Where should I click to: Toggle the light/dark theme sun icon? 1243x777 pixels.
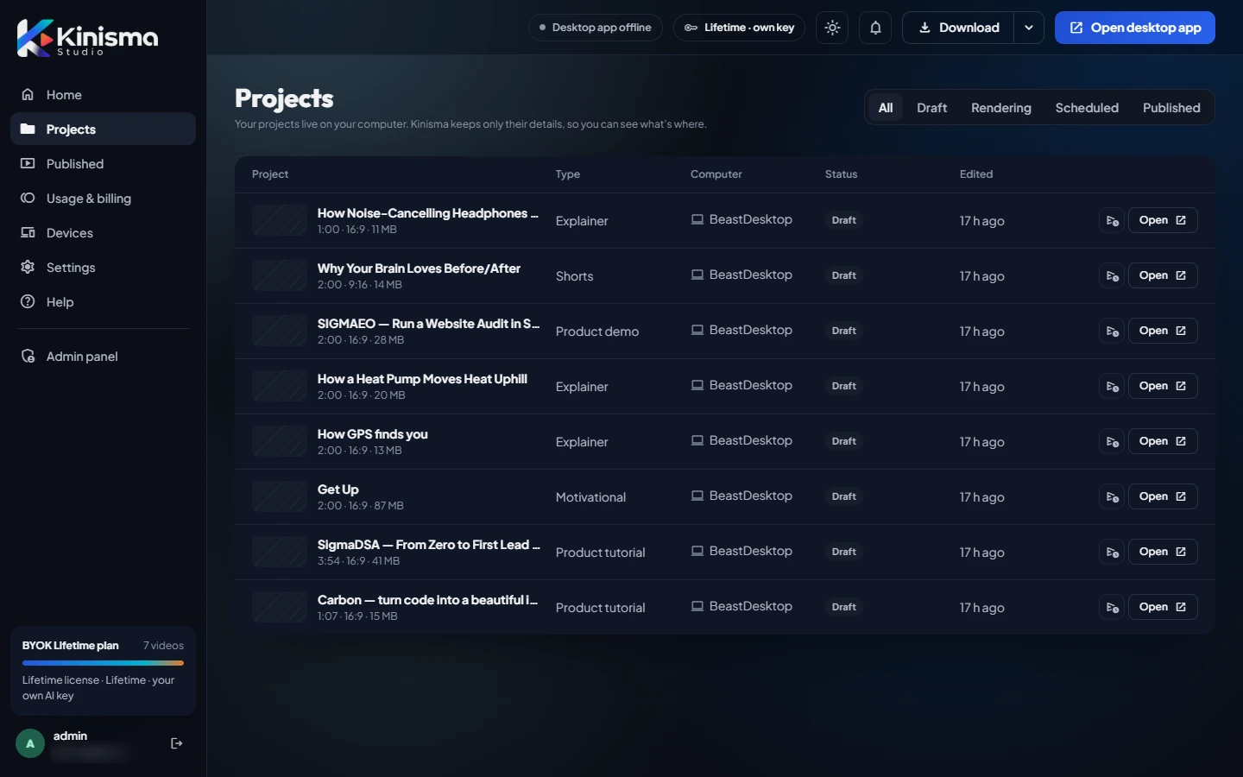[832, 28]
